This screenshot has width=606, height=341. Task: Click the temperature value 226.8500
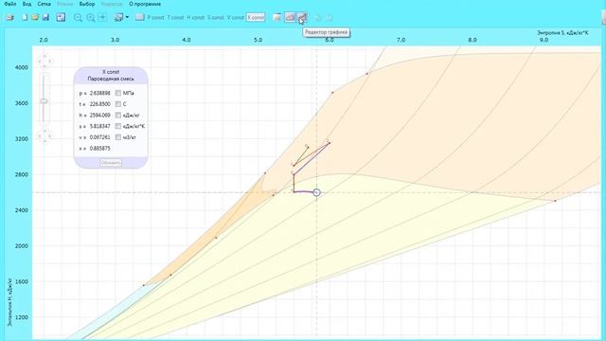tap(99, 104)
